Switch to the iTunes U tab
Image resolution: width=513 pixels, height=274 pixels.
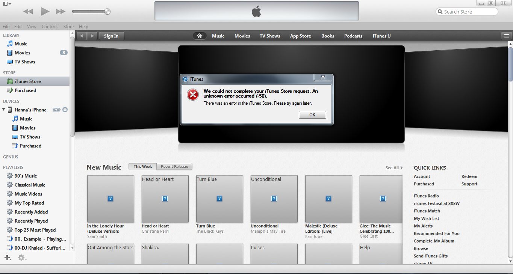382,36
